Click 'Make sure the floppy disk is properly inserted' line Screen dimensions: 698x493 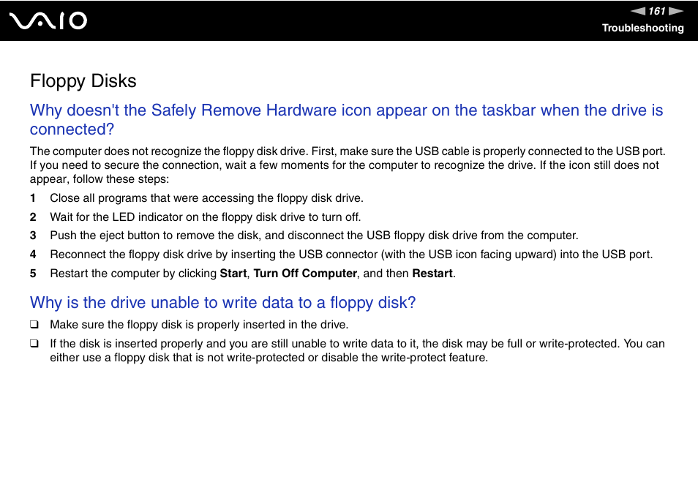pos(199,325)
